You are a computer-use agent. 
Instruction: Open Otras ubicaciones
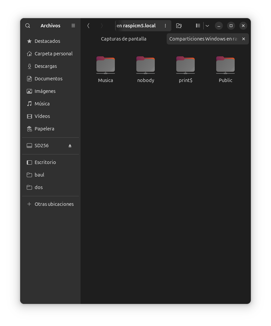click(51, 204)
